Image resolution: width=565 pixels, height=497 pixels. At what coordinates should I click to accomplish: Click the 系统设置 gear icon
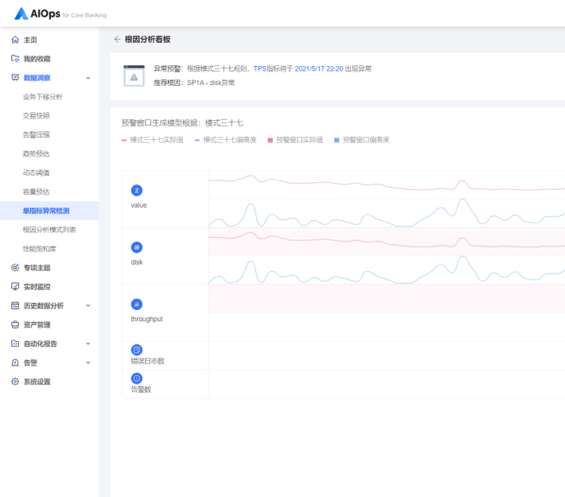click(15, 382)
